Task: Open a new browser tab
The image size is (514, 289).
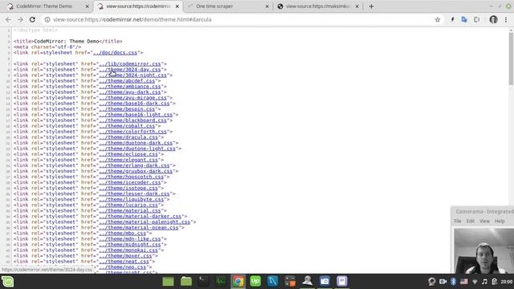Action: (x=371, y=6)
